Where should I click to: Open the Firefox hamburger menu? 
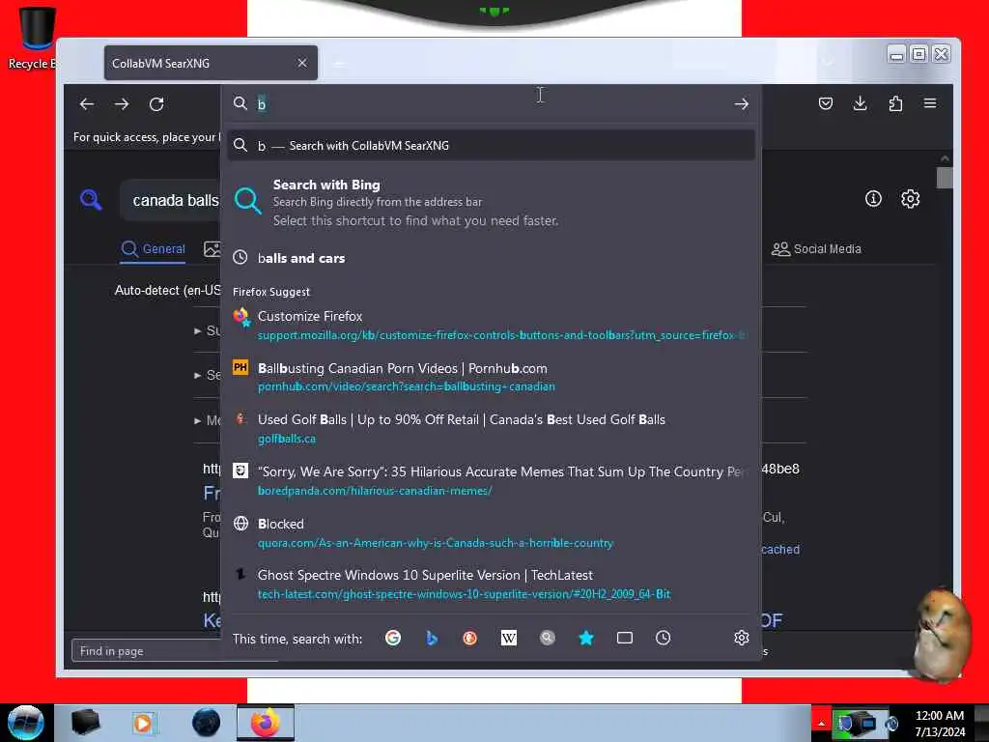(930, 103)
